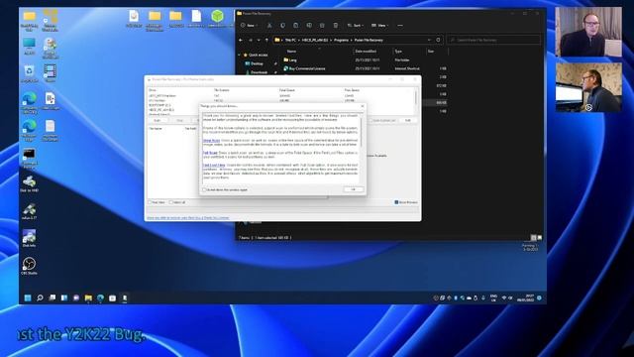Open OBS Studio desktop shortcut

pos(29,266)
